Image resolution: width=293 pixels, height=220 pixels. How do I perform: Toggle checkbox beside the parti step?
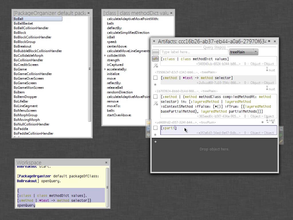pyautogui.click(x=155, y=128)
